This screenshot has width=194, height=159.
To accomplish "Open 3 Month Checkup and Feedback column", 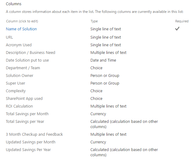I will [34, 134].
